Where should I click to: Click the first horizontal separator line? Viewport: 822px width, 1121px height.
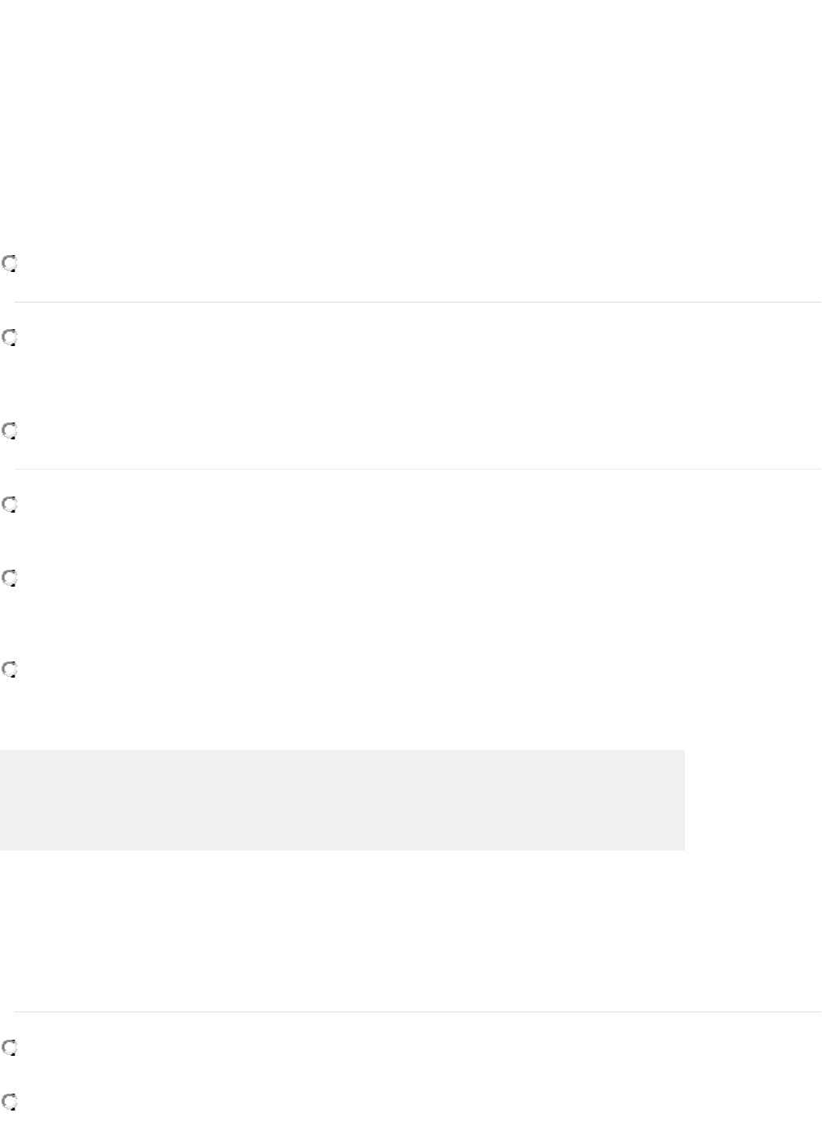417,303
